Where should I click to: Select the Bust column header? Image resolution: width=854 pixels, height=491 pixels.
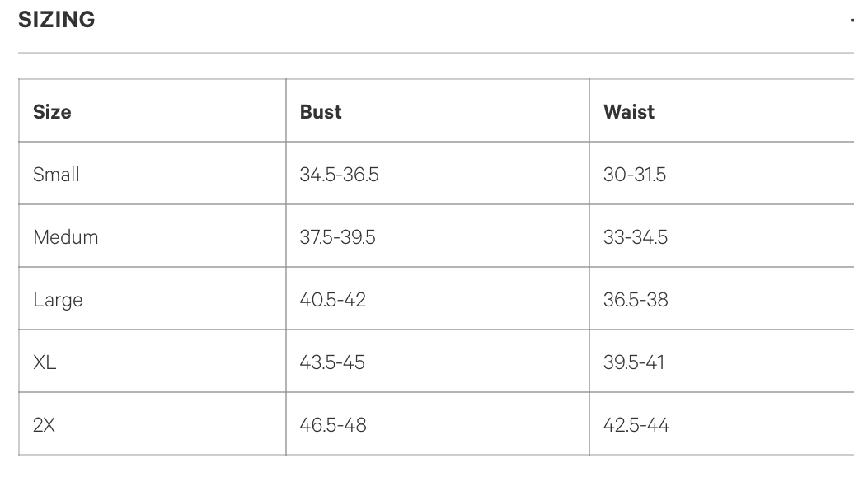(321, 112)
